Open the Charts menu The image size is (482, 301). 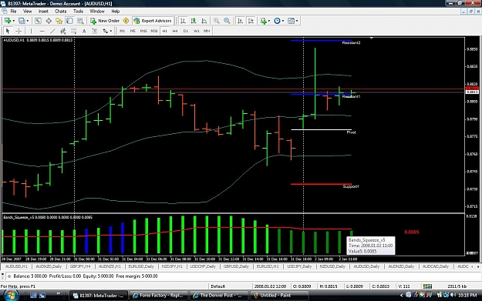(61, 12)
